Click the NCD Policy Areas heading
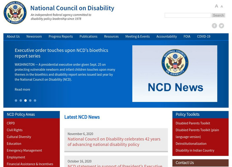 21,115
